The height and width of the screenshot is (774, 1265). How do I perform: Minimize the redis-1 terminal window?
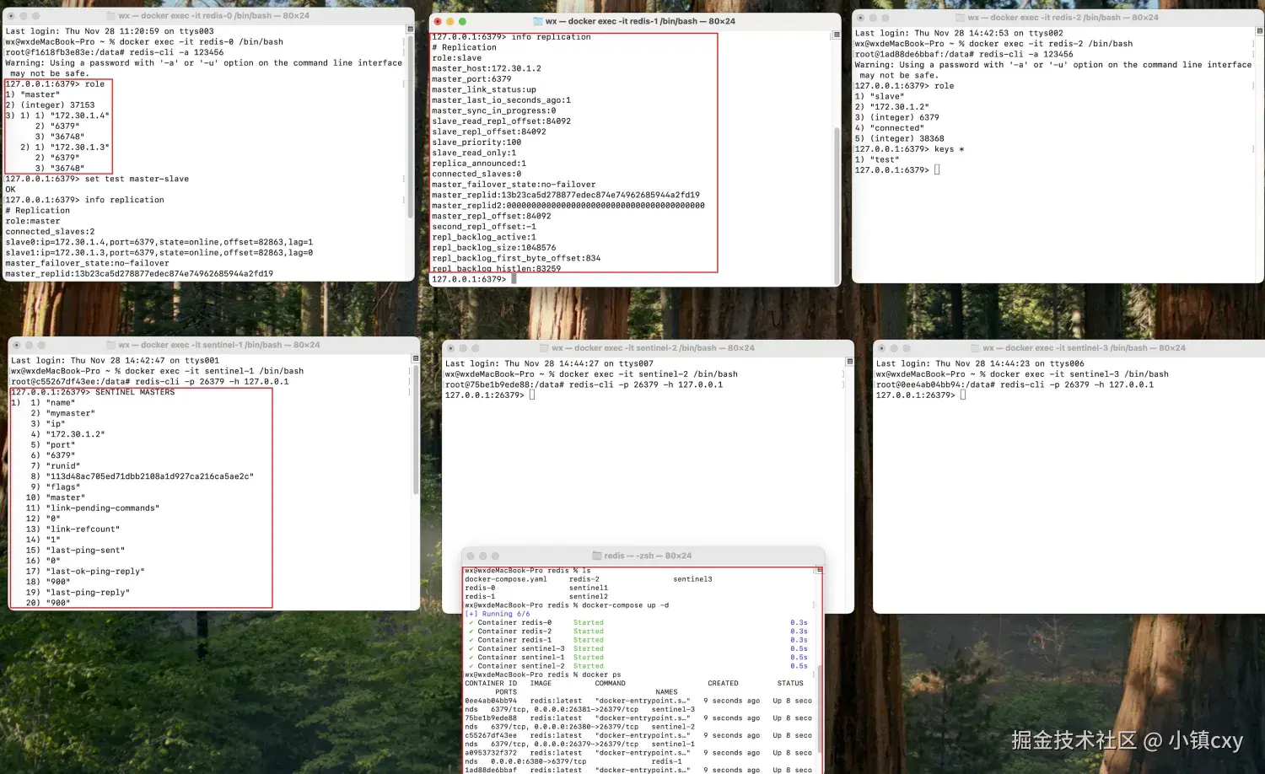450,21
